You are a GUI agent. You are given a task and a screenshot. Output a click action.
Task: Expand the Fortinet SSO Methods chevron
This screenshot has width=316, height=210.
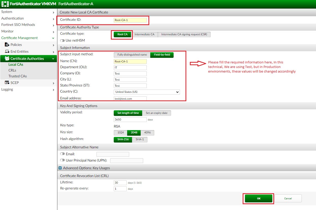tap(53, 25)
